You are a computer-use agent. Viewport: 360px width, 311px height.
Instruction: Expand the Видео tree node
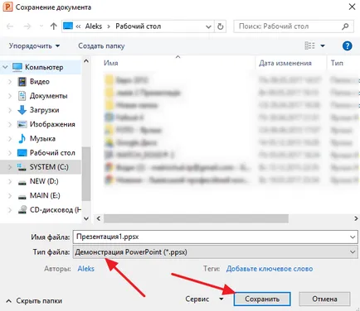[10, 81]
